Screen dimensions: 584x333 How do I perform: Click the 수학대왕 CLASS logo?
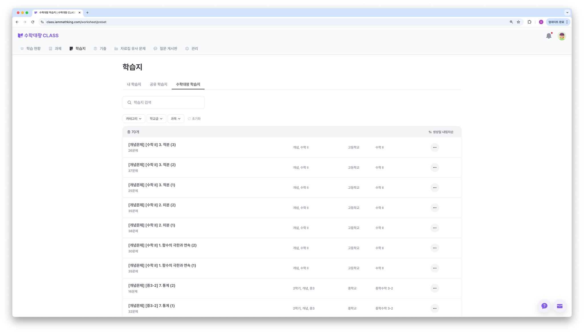(x=38, y=36)
